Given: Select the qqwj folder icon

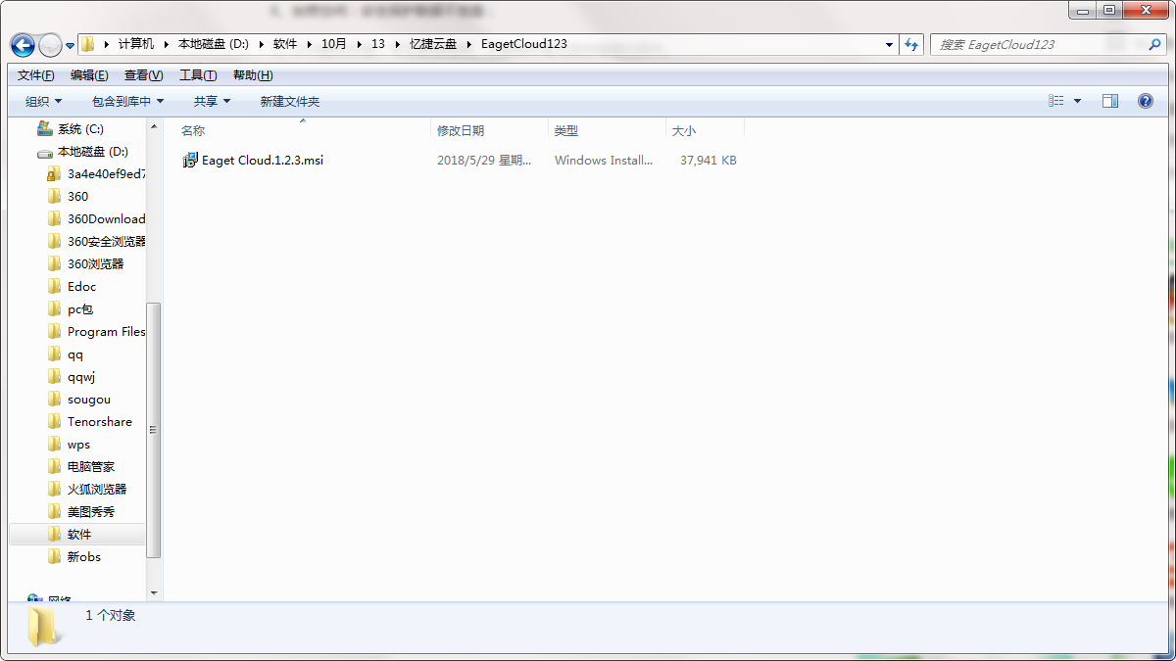Looking at the screenshot, I should point(55,376).
